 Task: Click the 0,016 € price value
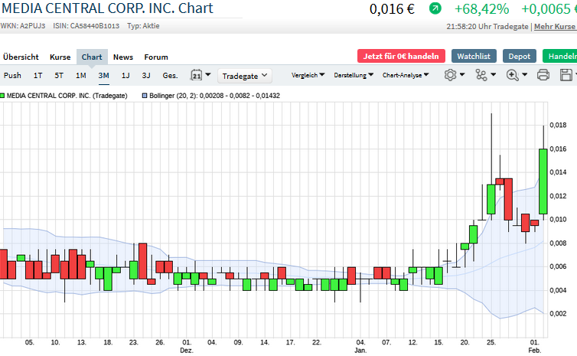392,9
